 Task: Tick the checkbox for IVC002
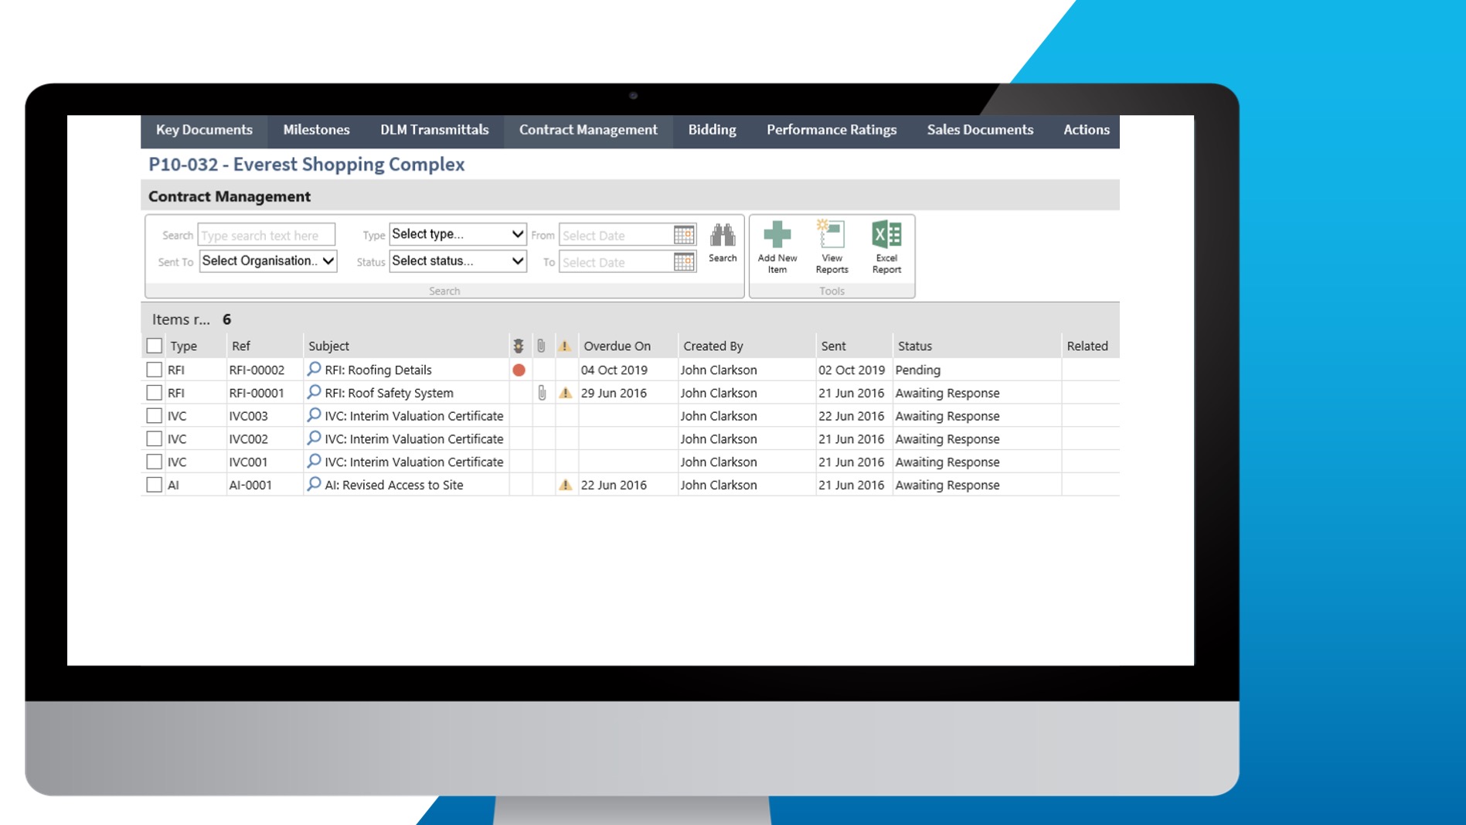(155, 438)
